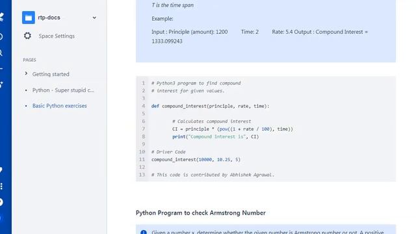416x234 pixels.
Task: Click the Space Settings gear icon
Action: (x=27, y=36)
